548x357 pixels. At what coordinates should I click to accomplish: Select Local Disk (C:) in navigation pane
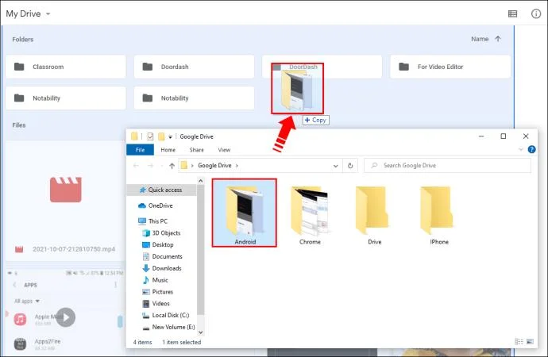(x=171, y=315)
